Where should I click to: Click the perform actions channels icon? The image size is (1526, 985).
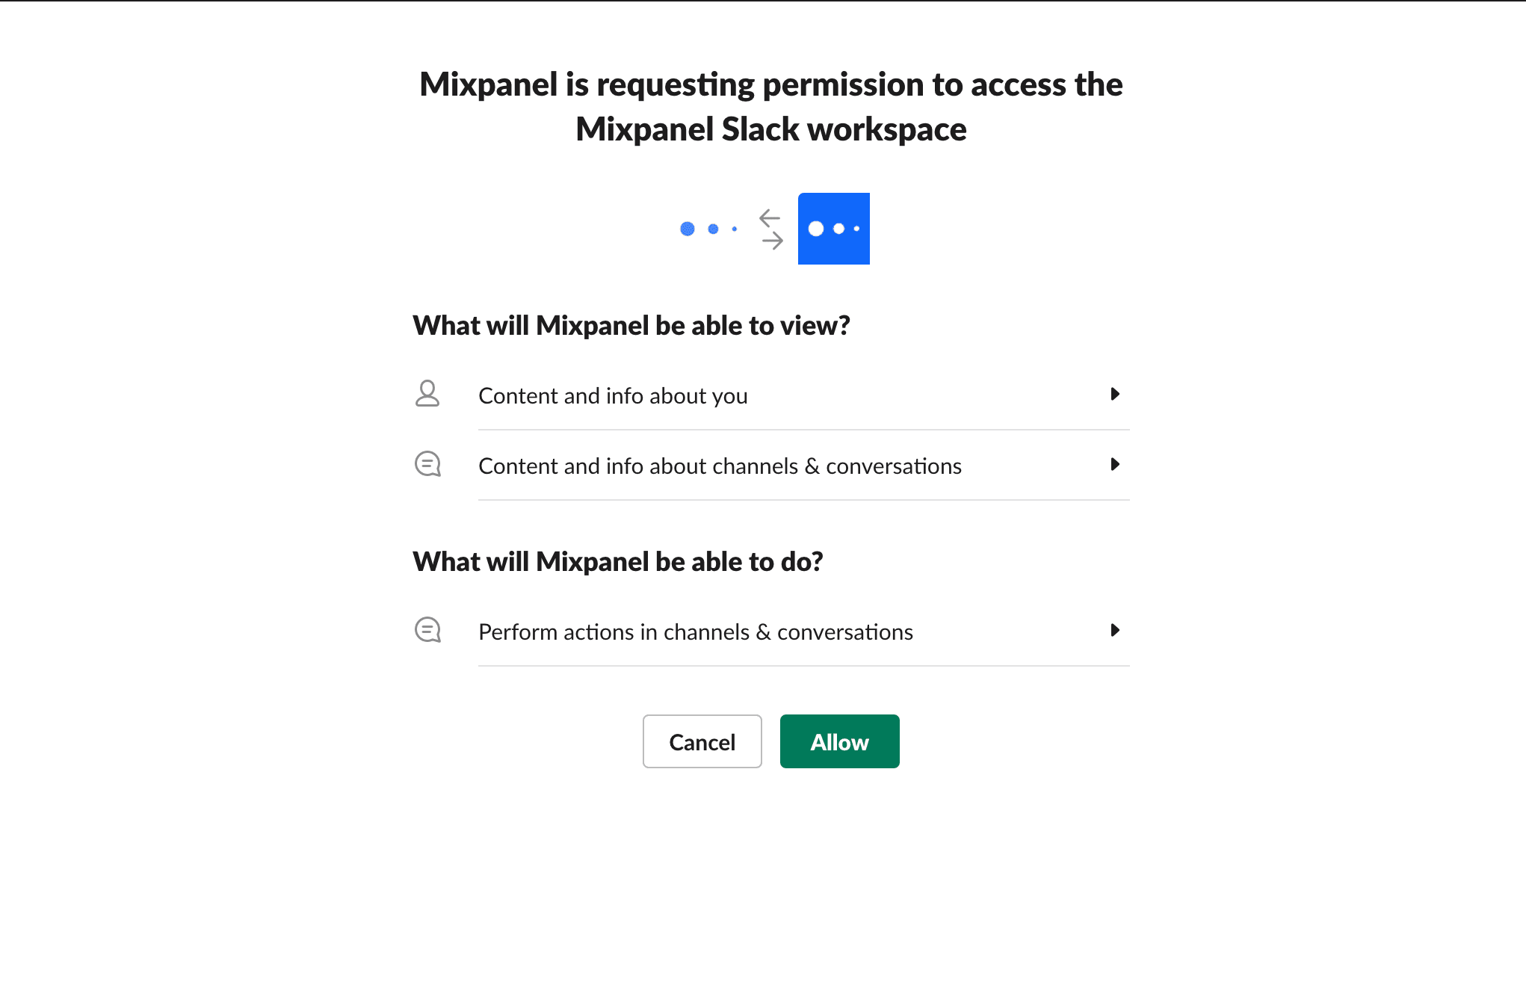(x=428, y=629)
